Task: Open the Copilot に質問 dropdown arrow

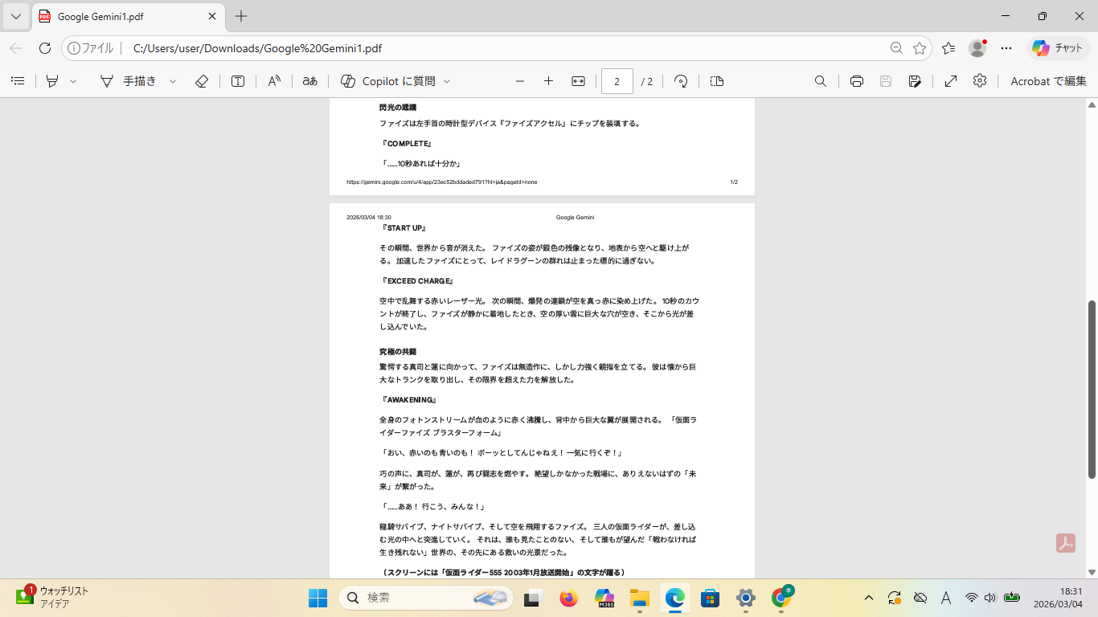Action: point(447,81)
